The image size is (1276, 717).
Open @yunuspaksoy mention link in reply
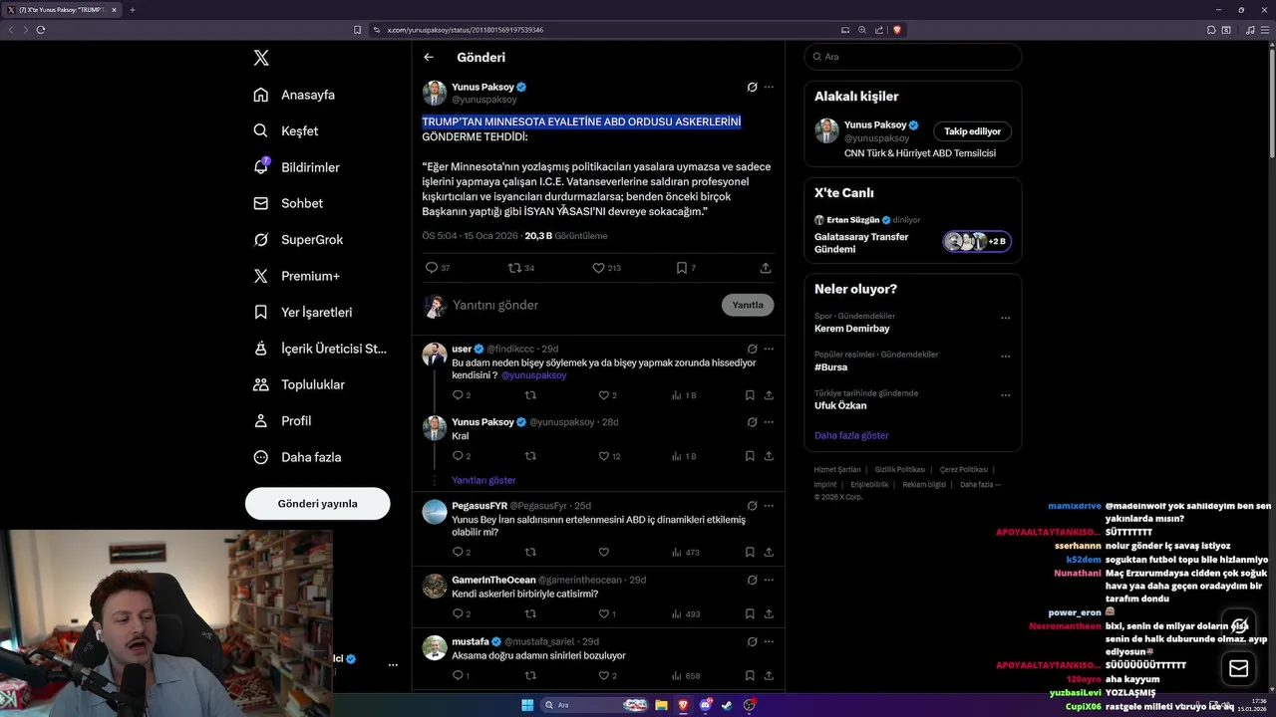[x=534, y=375]
